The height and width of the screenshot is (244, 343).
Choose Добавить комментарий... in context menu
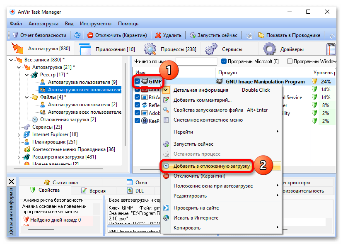[x=221, y=100]
